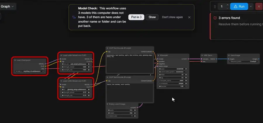Decrease strength_clip 0.70 with its left arrow
The image size is (263, 123).
point(63,95)
